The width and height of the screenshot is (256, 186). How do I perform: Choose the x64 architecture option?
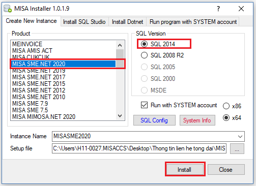226,118
